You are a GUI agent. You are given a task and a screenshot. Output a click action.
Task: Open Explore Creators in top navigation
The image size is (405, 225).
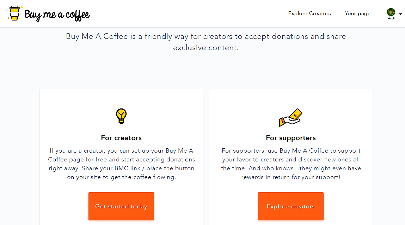tap(309, 13)
